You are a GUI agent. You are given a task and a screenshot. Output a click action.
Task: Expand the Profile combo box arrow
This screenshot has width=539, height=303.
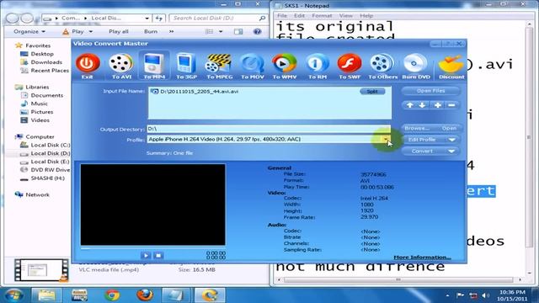[386, 139]
